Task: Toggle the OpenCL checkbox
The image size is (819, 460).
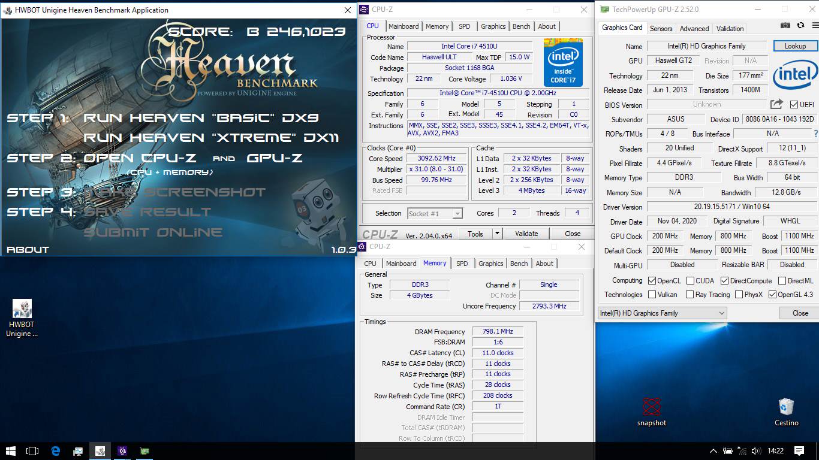Action: click(x=652, y=280)
